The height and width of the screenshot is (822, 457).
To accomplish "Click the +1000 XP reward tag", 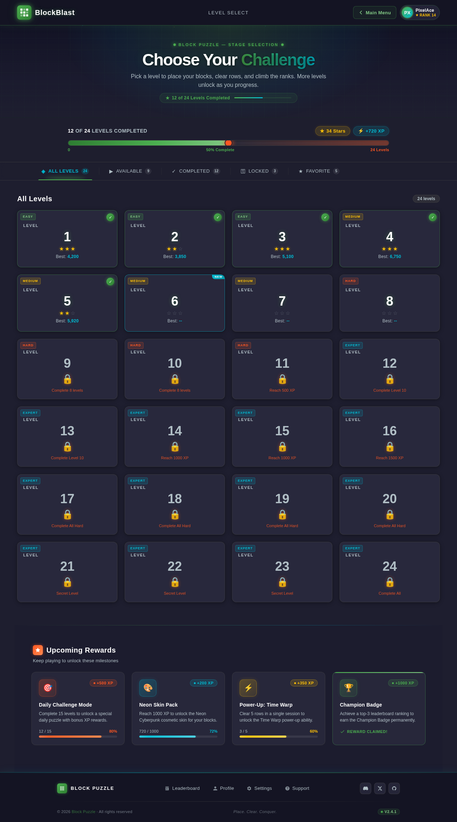I will click(403, 683).
